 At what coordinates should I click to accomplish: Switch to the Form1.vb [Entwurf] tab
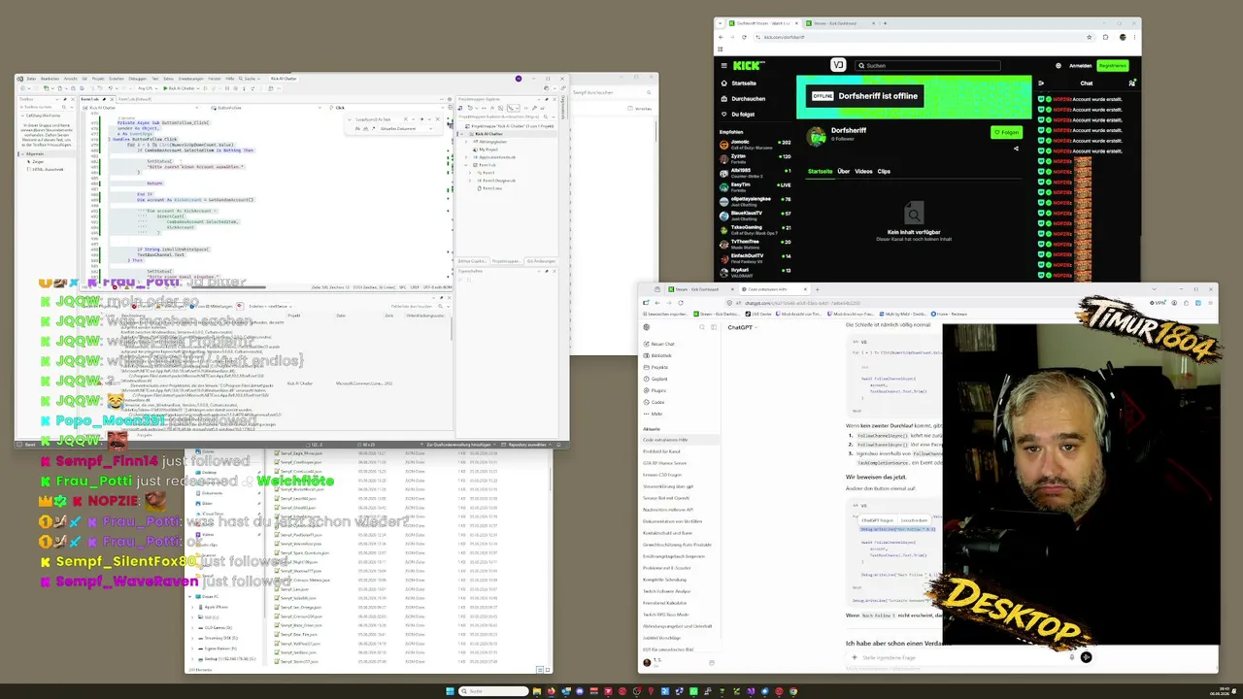tap(135, 99)
